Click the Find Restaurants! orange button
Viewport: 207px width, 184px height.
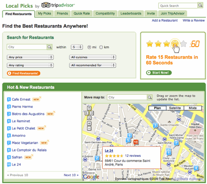tap(24, 73)
